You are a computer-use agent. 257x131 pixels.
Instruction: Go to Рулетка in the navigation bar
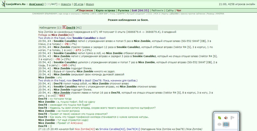pyautogui.click(x=123, y=11)
